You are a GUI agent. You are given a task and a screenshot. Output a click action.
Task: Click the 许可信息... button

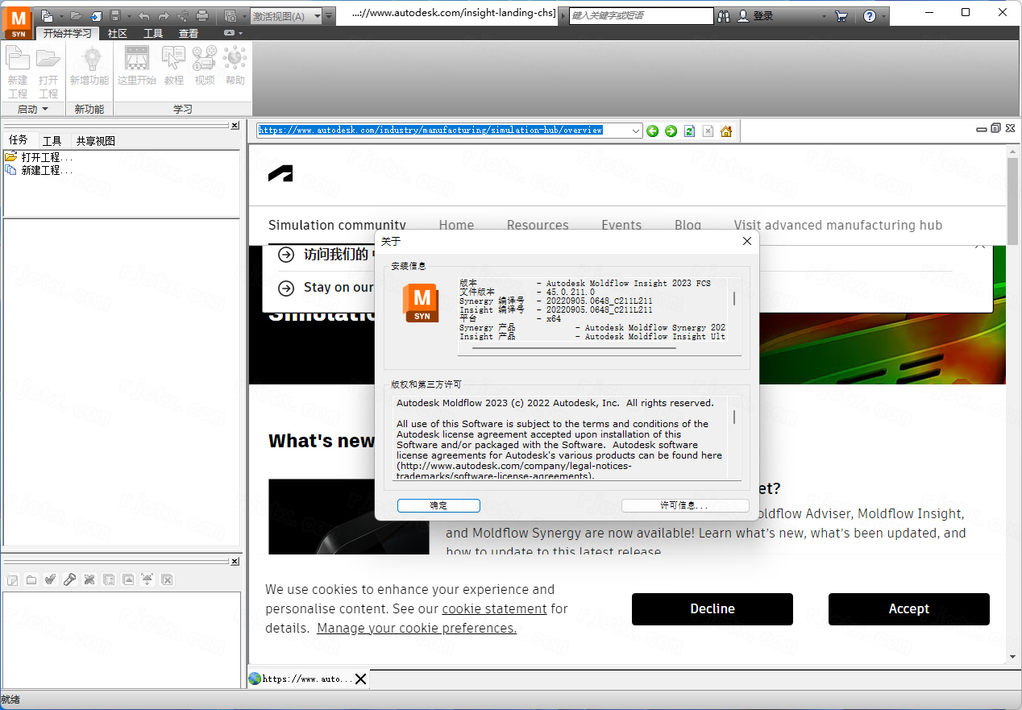tap(684, 505)
